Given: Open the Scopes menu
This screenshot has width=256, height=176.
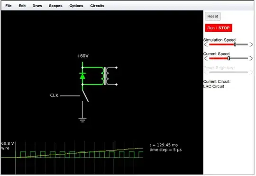Looking at the screenshot, I should pos(55,6).
